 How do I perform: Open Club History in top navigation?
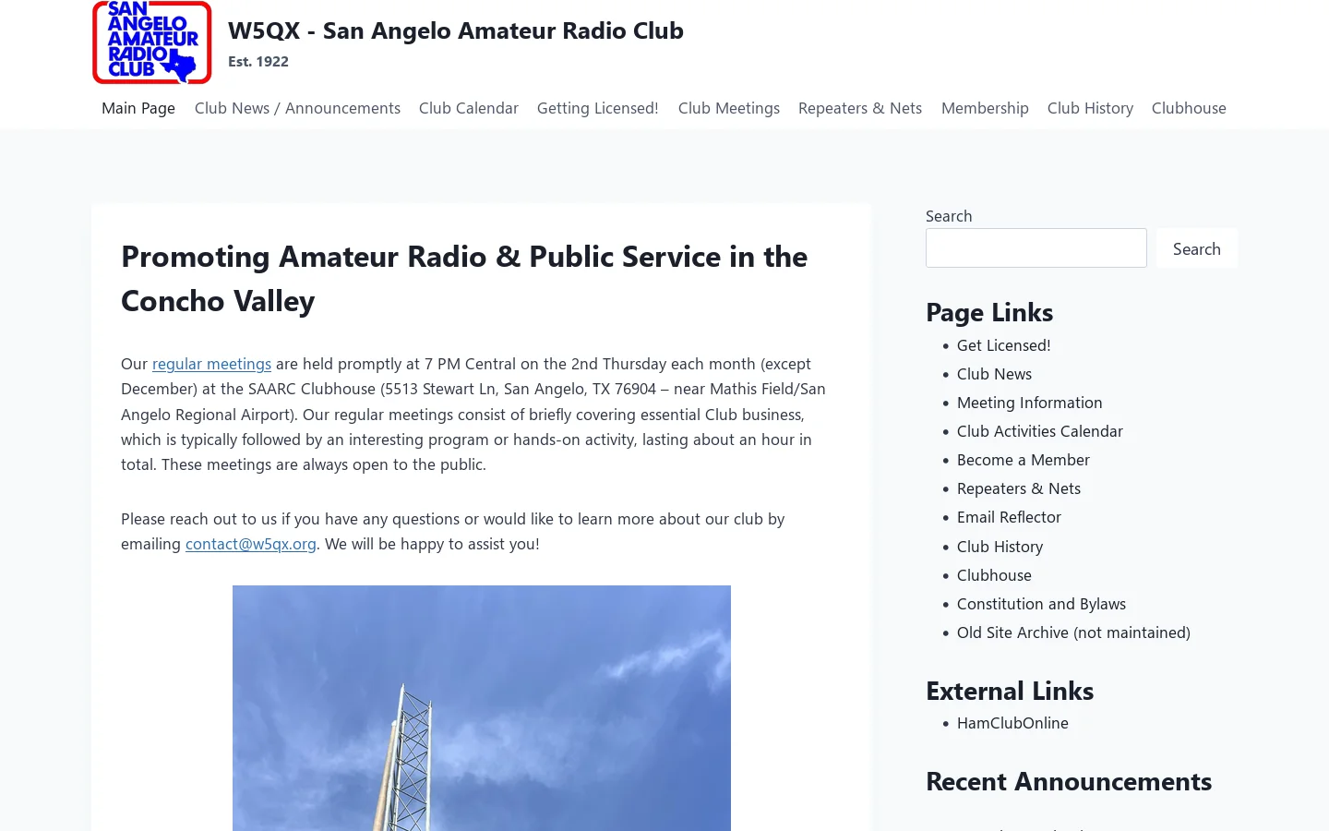pos(1090,108)
